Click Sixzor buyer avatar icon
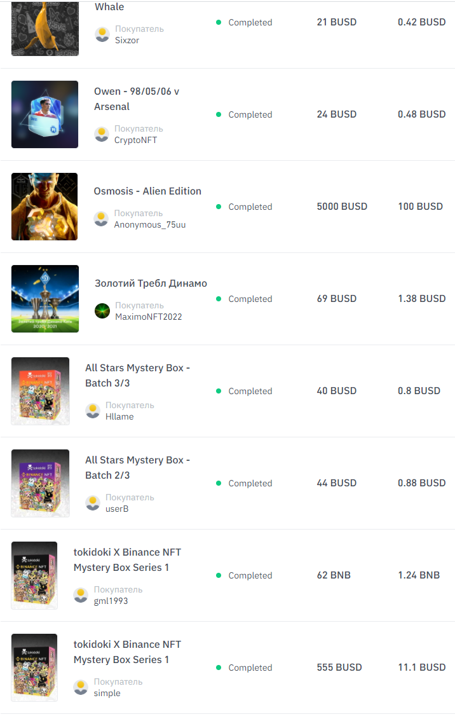The height and width of the screenshot is (726, 455). click(102, 34)
